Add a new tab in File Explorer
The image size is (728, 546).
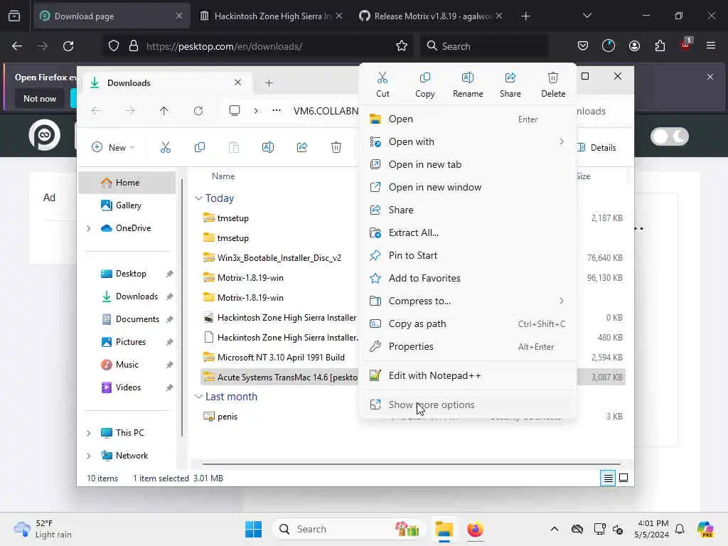[x=269, y=83]
